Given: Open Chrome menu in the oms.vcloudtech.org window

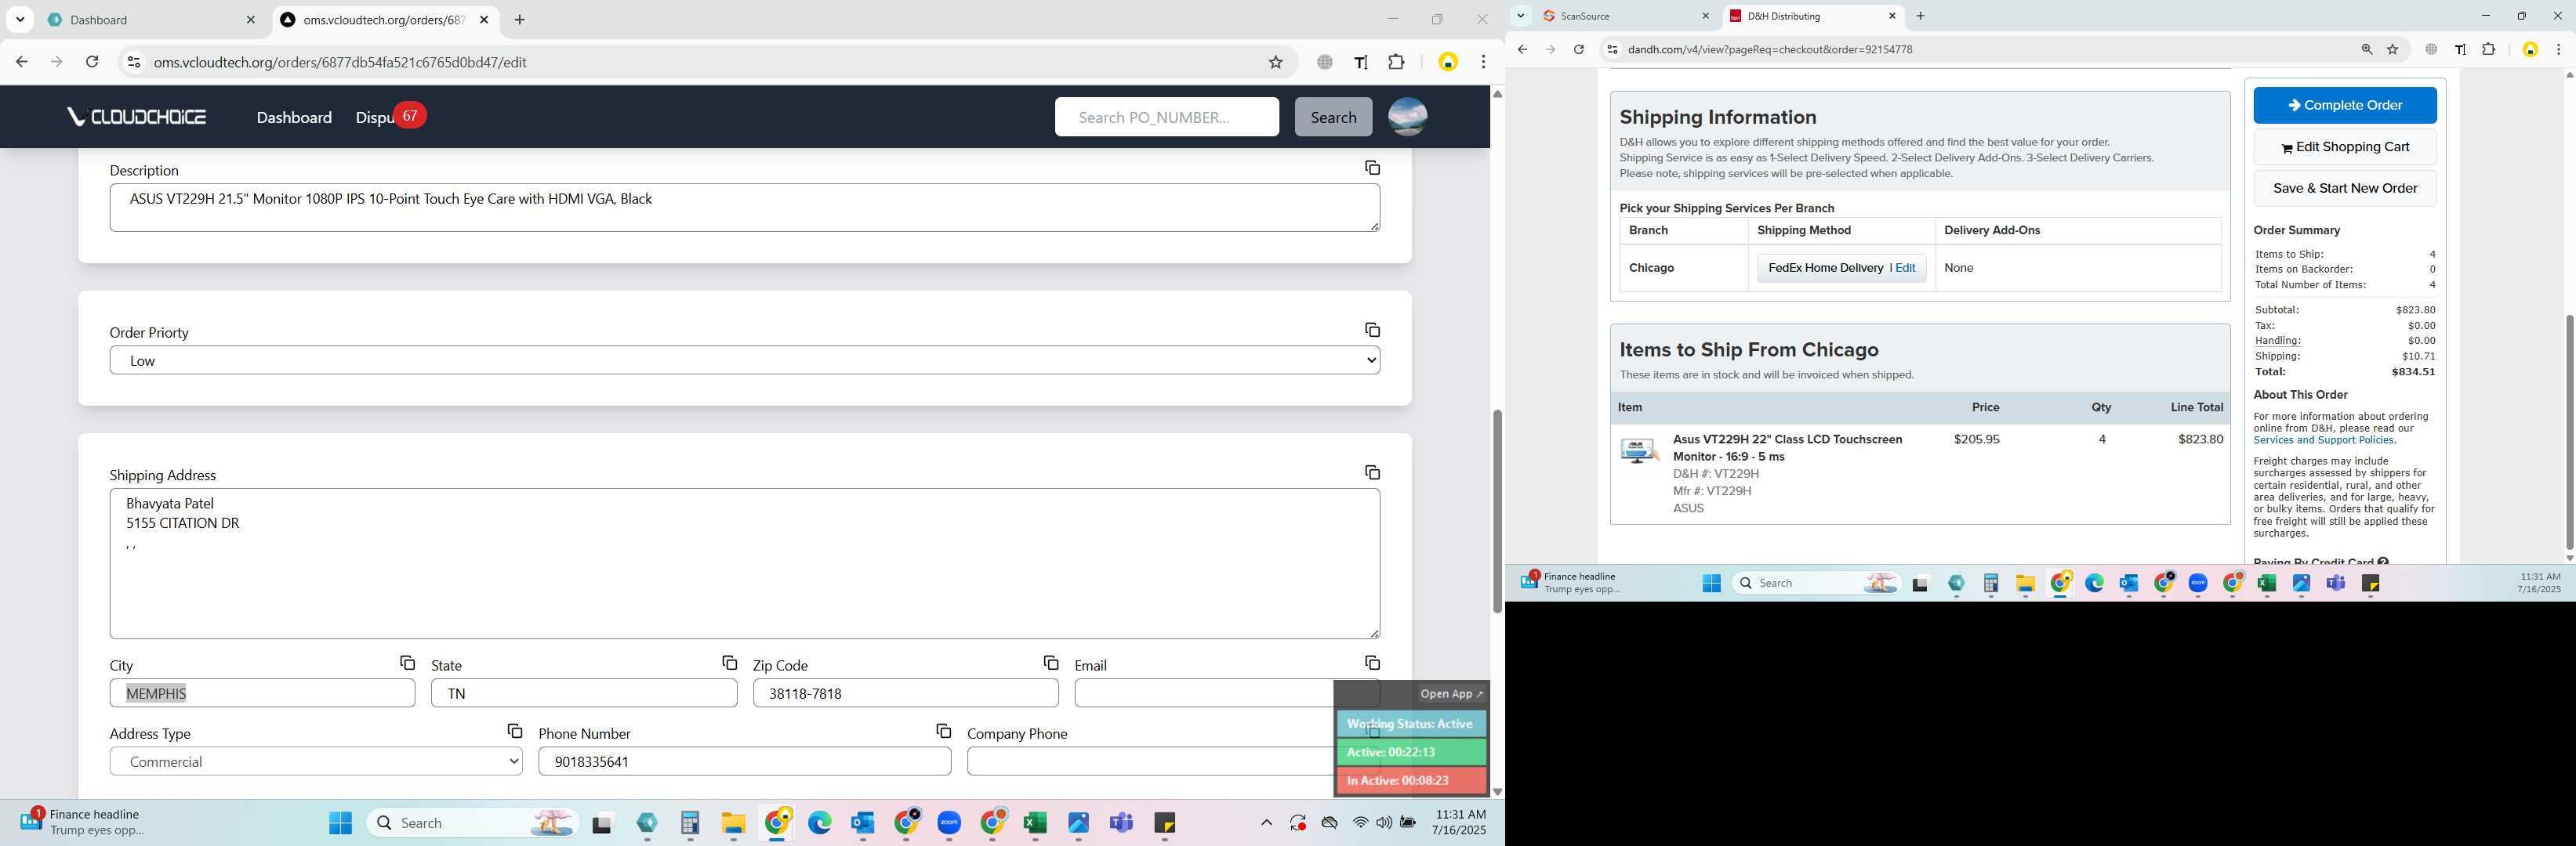Looking at the screenshot, I should click(x=1483, y=62).
